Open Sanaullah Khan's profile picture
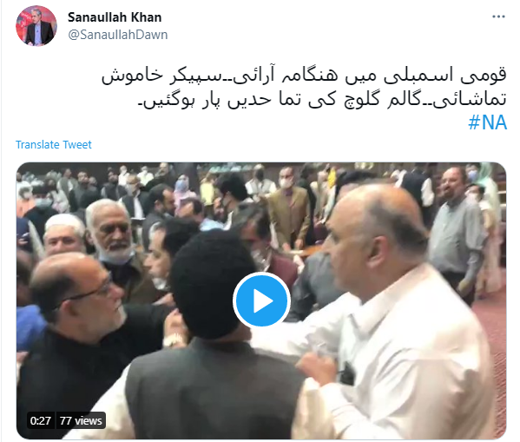Screen dimensions: 520x442 coord(36,26)
